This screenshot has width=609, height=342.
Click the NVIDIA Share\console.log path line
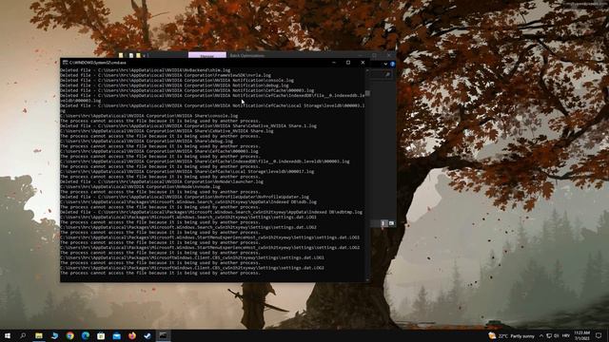[x=149, y=116]
